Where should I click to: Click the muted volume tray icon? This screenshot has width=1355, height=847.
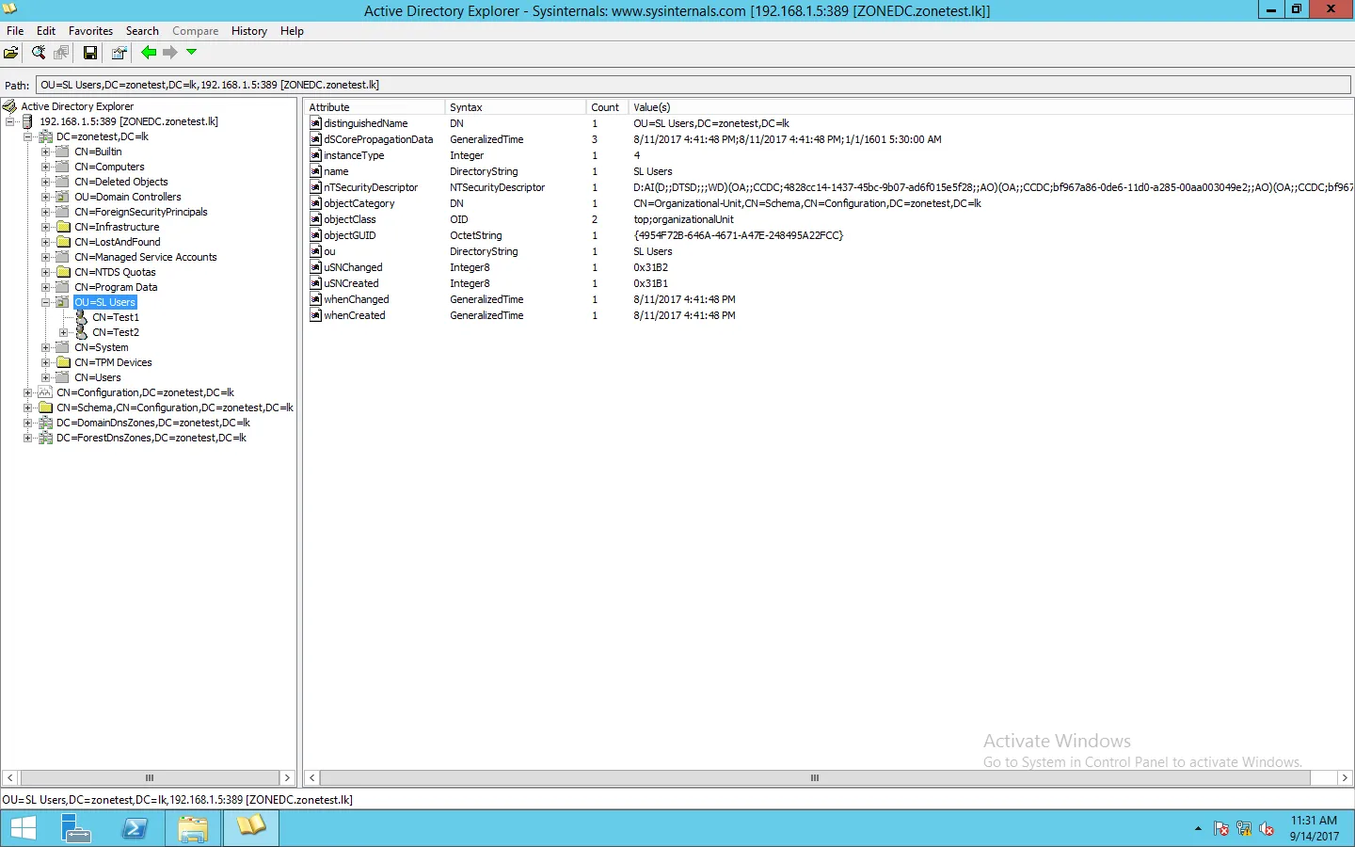1267,829
